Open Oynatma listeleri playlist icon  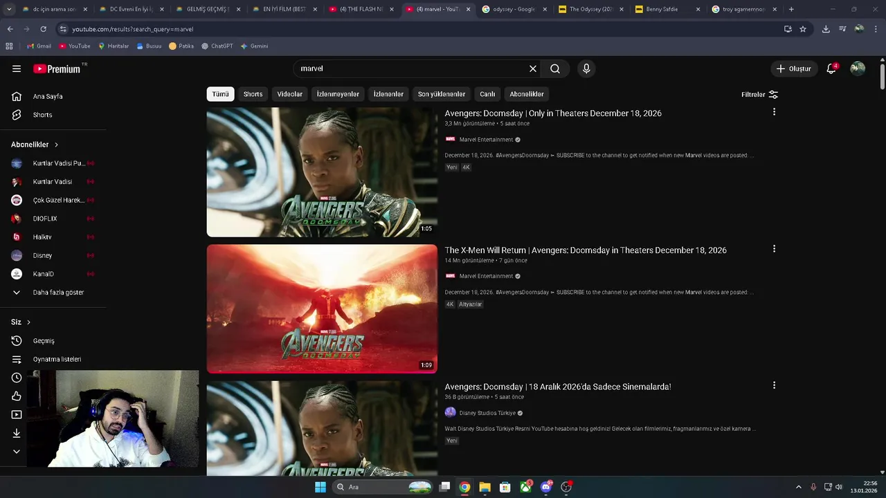click(17, 359)
